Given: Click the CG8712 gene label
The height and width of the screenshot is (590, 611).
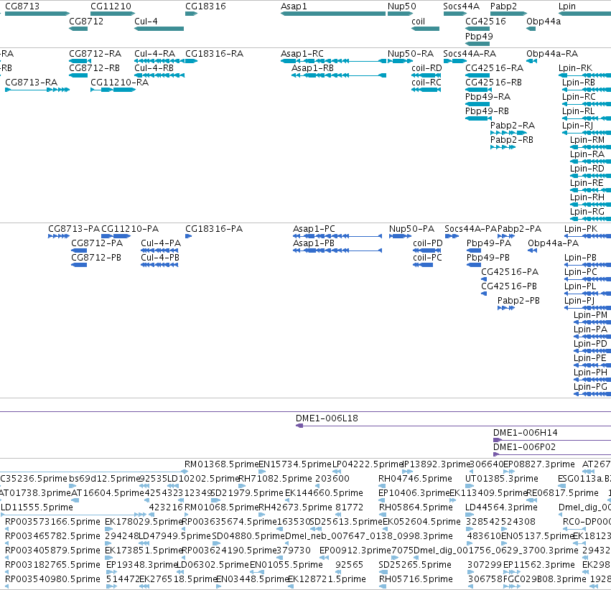Looking at the screenshot, I should (86, 22).
